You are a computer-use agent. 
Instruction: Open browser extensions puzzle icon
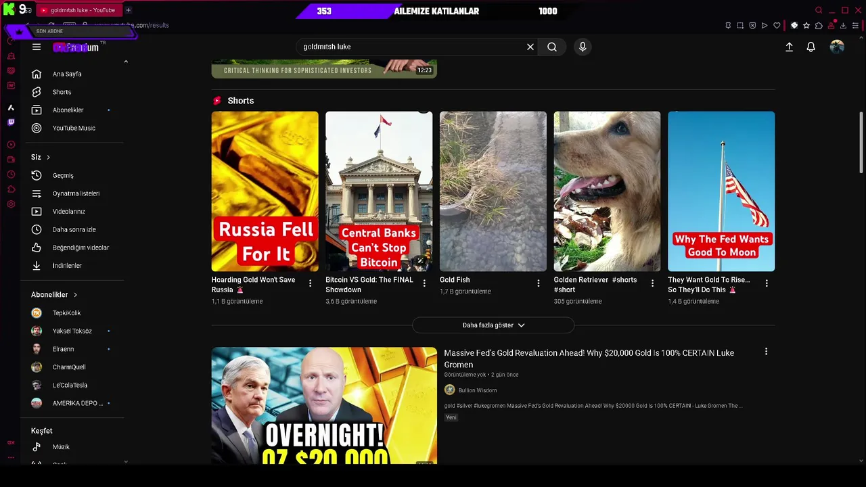[x=819, y=26]
